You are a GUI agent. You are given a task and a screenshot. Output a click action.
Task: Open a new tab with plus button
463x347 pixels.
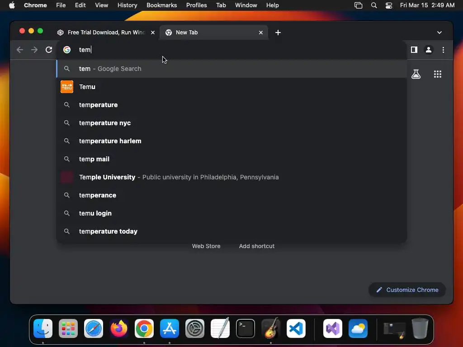click(x=278, y=33)
